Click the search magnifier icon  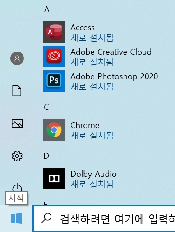pos(46,218)
